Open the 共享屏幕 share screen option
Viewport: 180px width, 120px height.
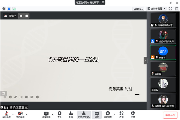pos(46,114)
